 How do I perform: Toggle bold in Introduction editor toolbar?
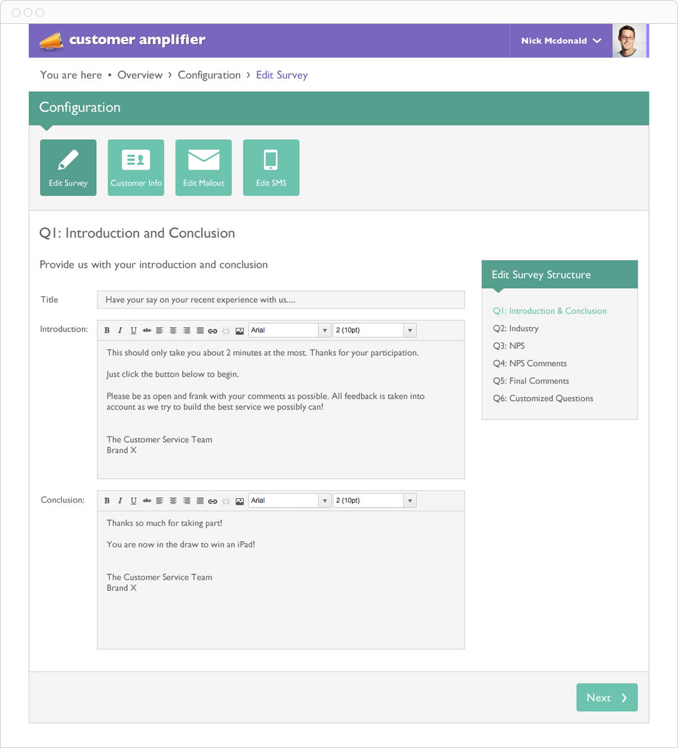point(107,330)
